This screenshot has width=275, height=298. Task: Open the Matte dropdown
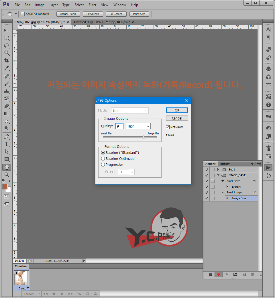click(130, 111)
